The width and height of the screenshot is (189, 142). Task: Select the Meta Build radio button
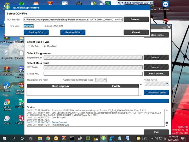point(44,46)
